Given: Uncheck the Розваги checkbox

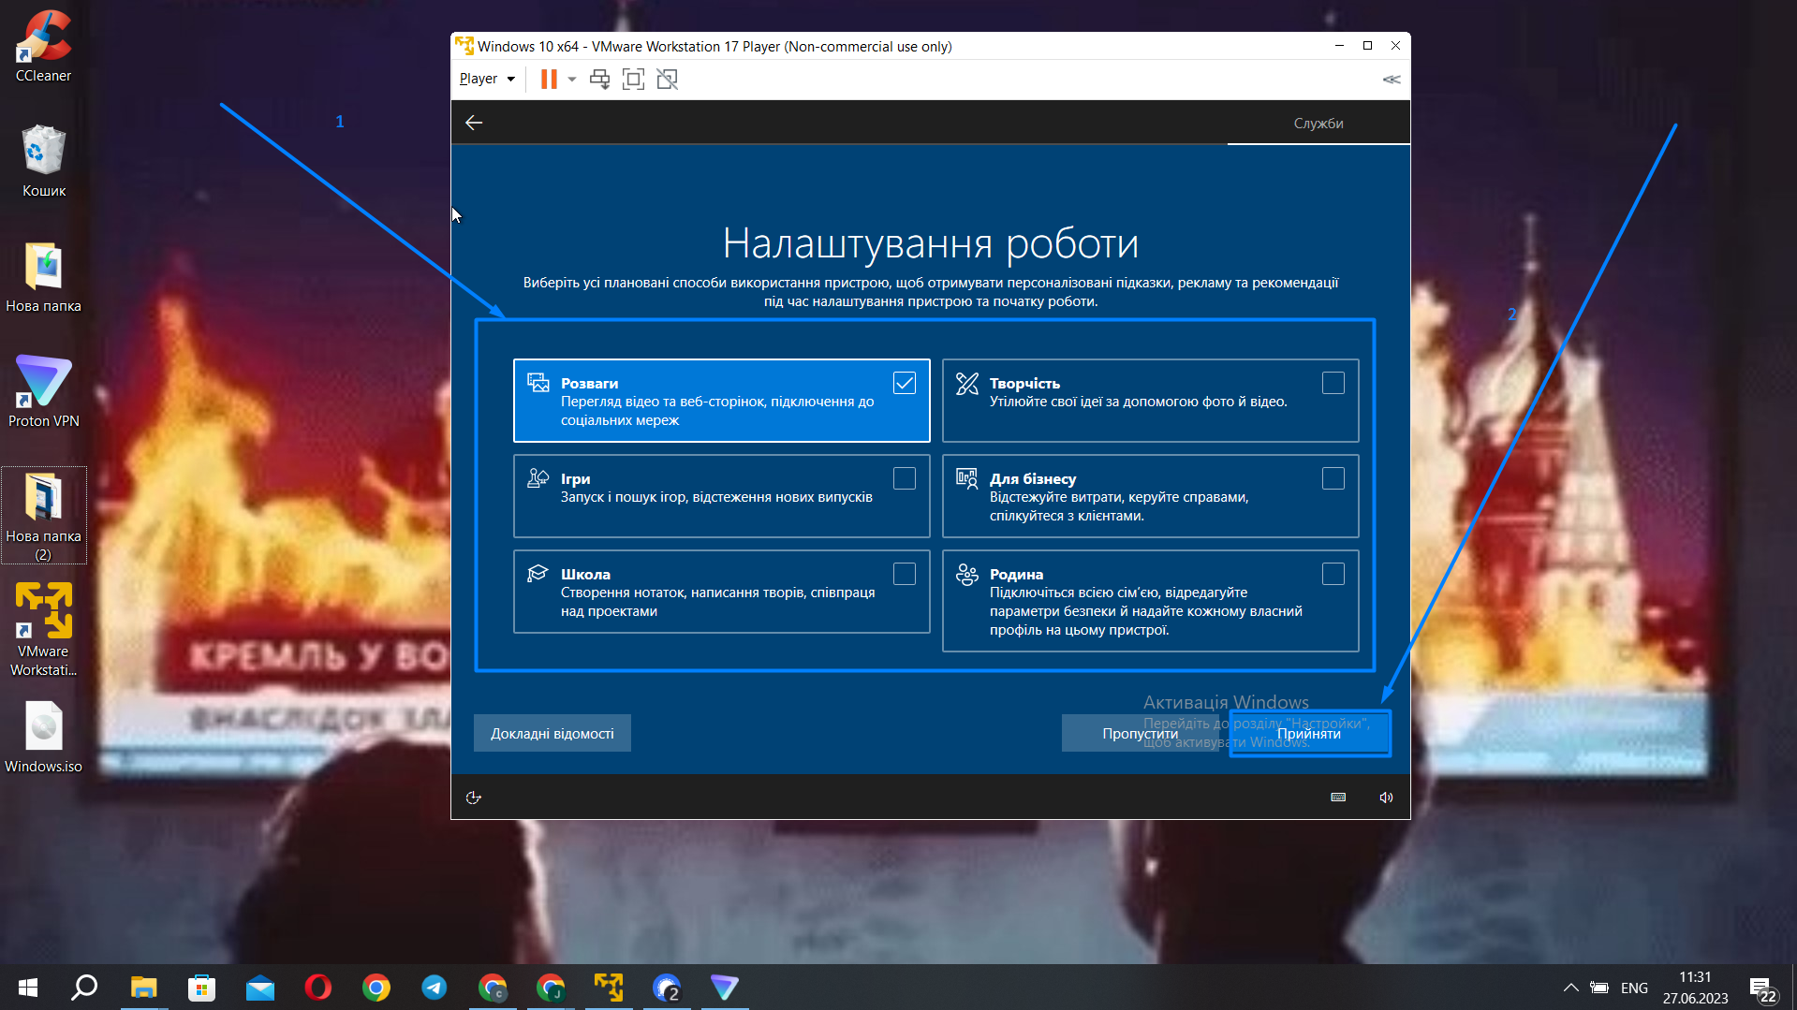Looking at the screenshot, I should tap(905, 383).
